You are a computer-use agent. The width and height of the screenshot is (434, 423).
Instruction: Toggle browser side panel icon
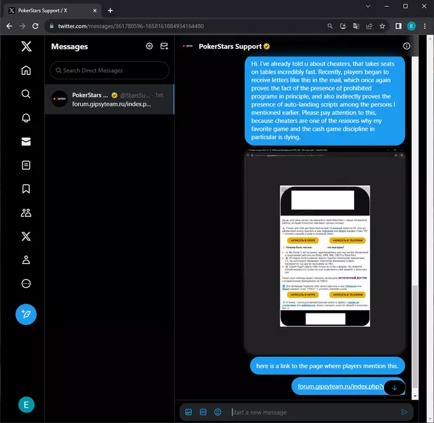tap(398, 26)
